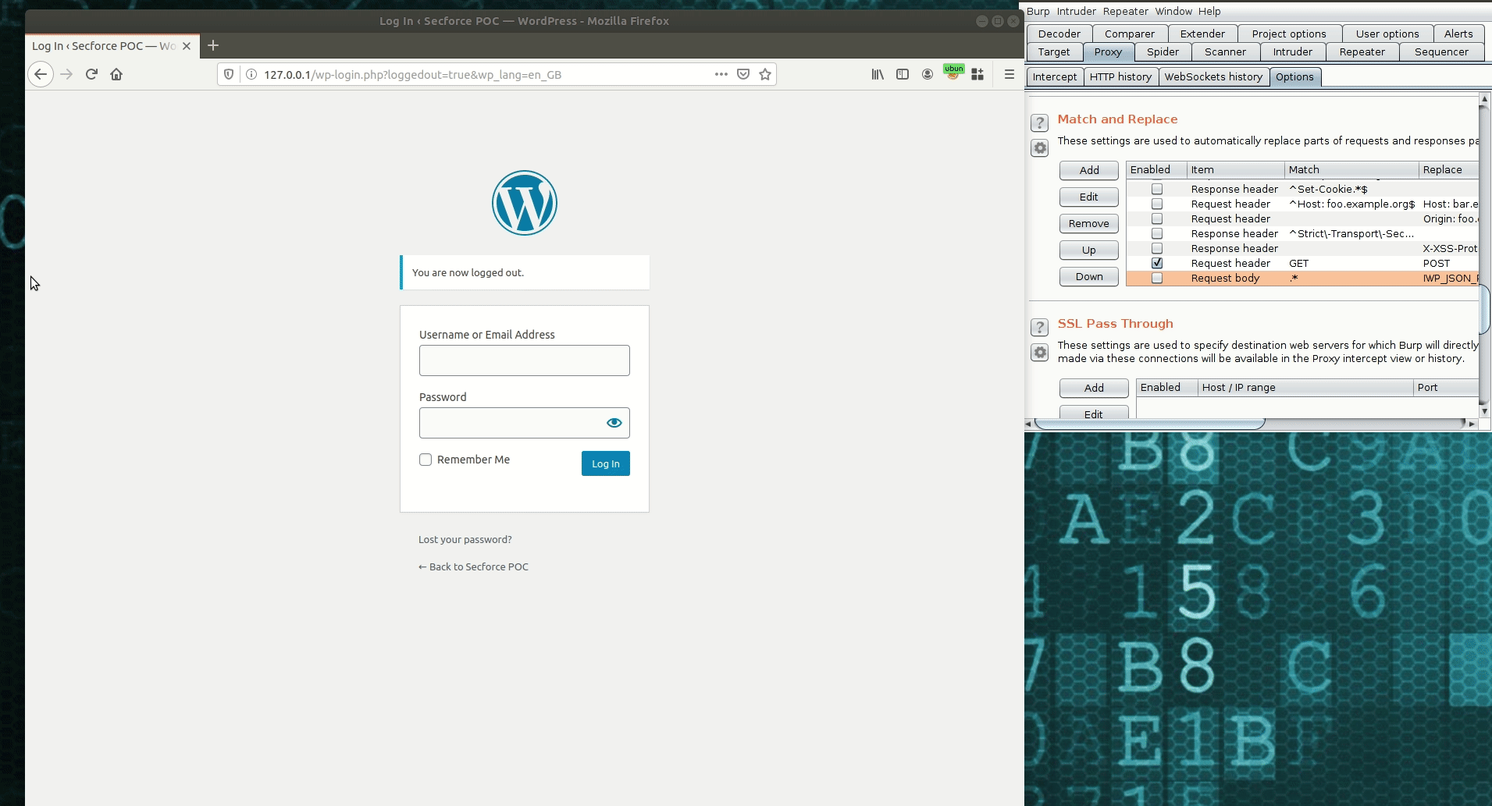Enable the Origin foo request header rule
This screenshot has width=1492, height=806.
(x=1157, y=218)
